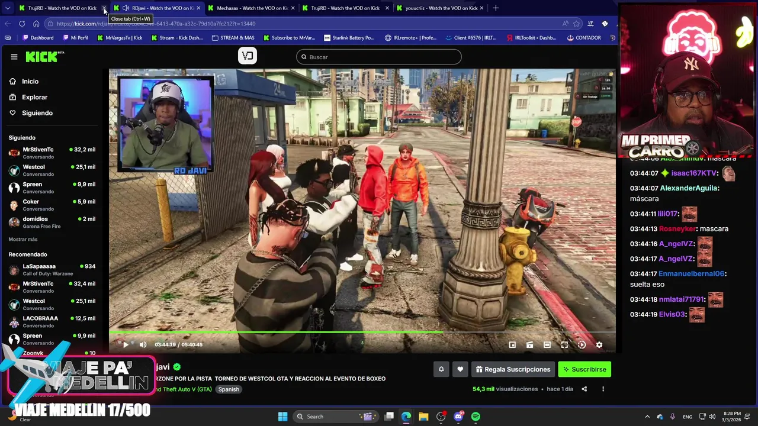Open Explorar in the sidebar
This screenshot has width=758, height=426.
pyautogui.click(x=34, y=97)
